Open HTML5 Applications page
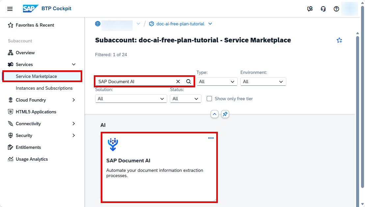Image resolution: width=365 pixels, height=207 pixels. [36, 112]
